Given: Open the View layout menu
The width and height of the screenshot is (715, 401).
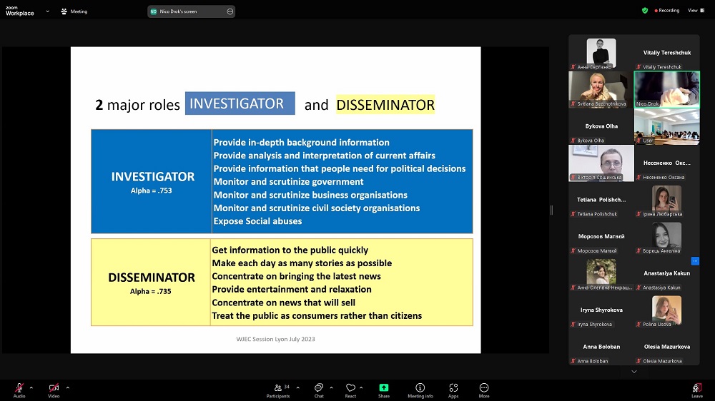Looking at the screenshot, I should coord(695,11).
